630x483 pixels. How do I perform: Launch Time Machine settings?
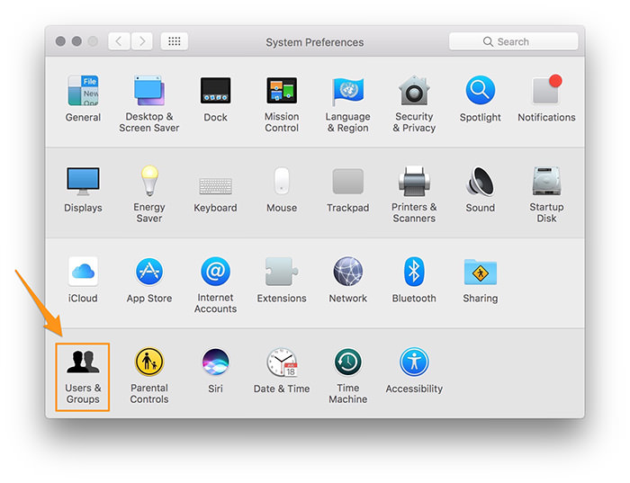(x=347, y=362)
